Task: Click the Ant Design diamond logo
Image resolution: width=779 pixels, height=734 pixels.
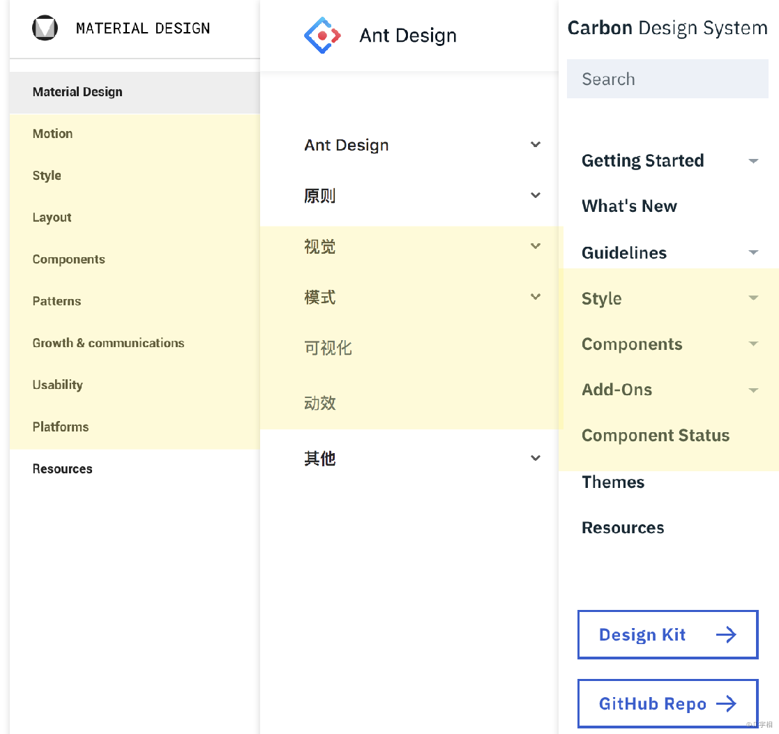Action: tap(322, 36)
